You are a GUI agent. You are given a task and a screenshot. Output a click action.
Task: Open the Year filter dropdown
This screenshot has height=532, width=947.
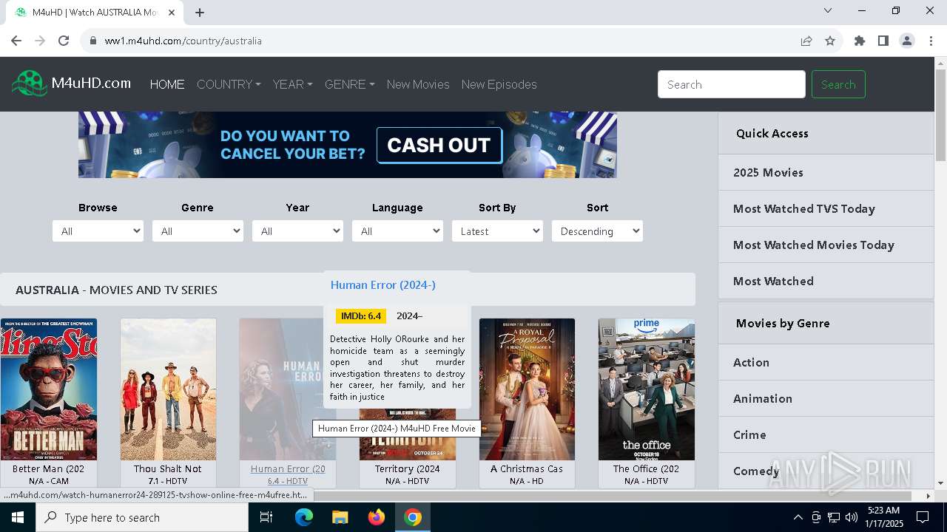[297, 231]
